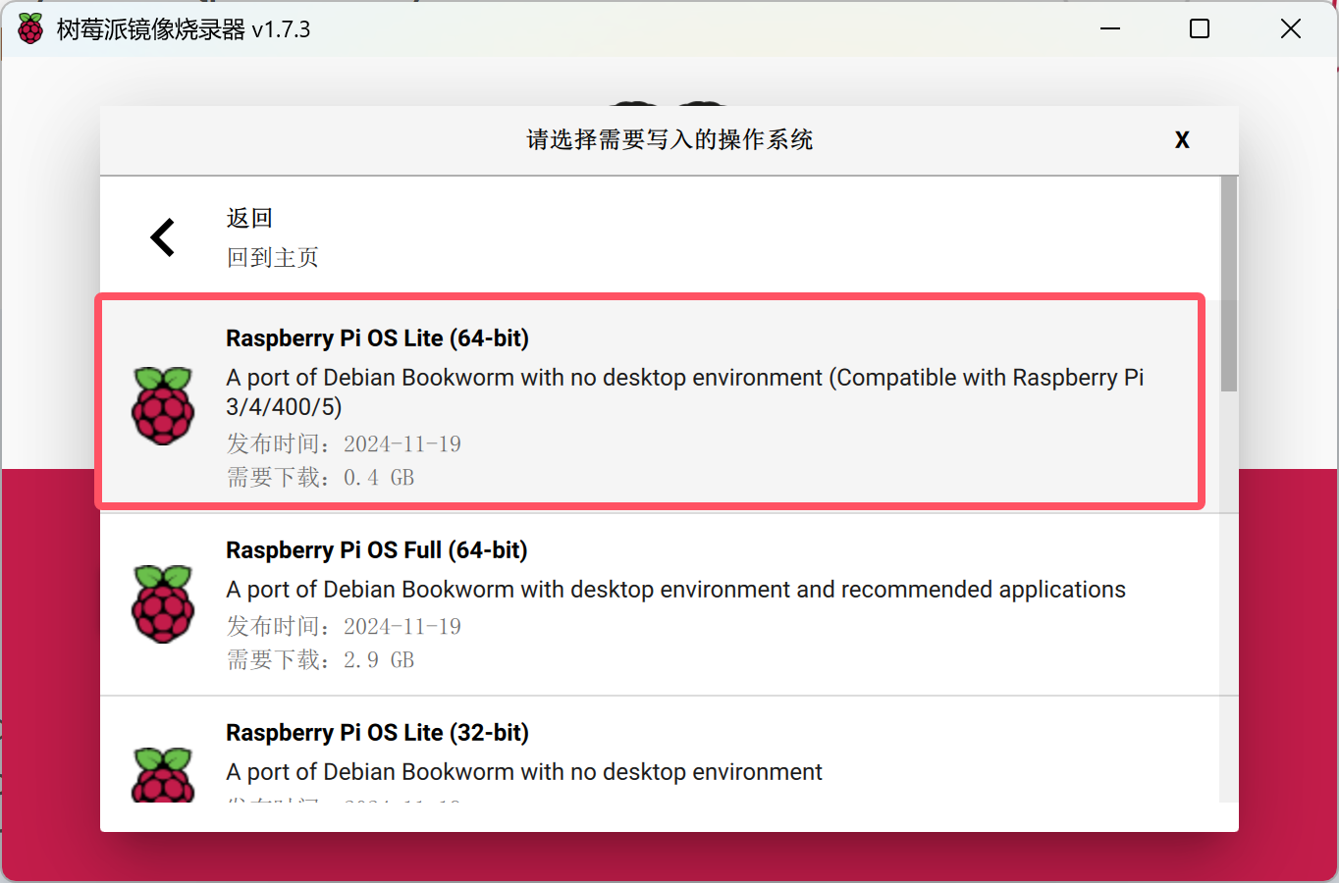Click the window title 树莓派镜像烧录器 v1.7.3
Screen dimensions: 1339x883
184,29
